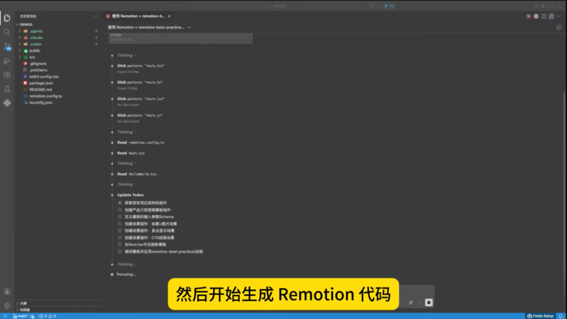Open the Explorer view in activity bar
The height and width of the screenshot is (319, 567).
[7, 18]
